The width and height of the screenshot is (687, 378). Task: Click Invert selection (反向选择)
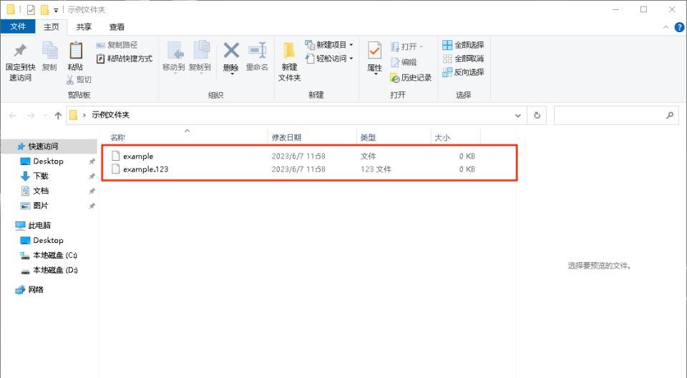pos(463,71)
